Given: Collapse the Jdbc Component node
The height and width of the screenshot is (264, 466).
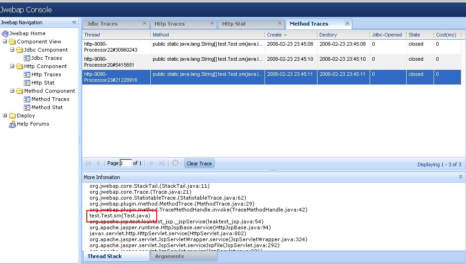Looking at the screenshot, I should (x=12, y=50).
